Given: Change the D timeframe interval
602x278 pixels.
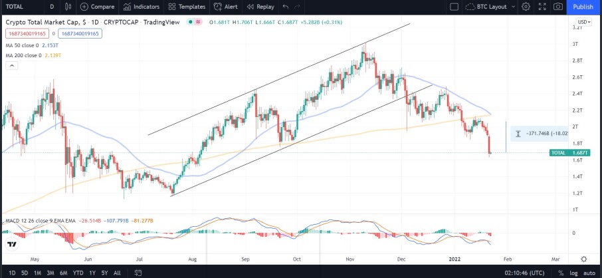Looking at the screenshot, I should [x=52, y=7].
